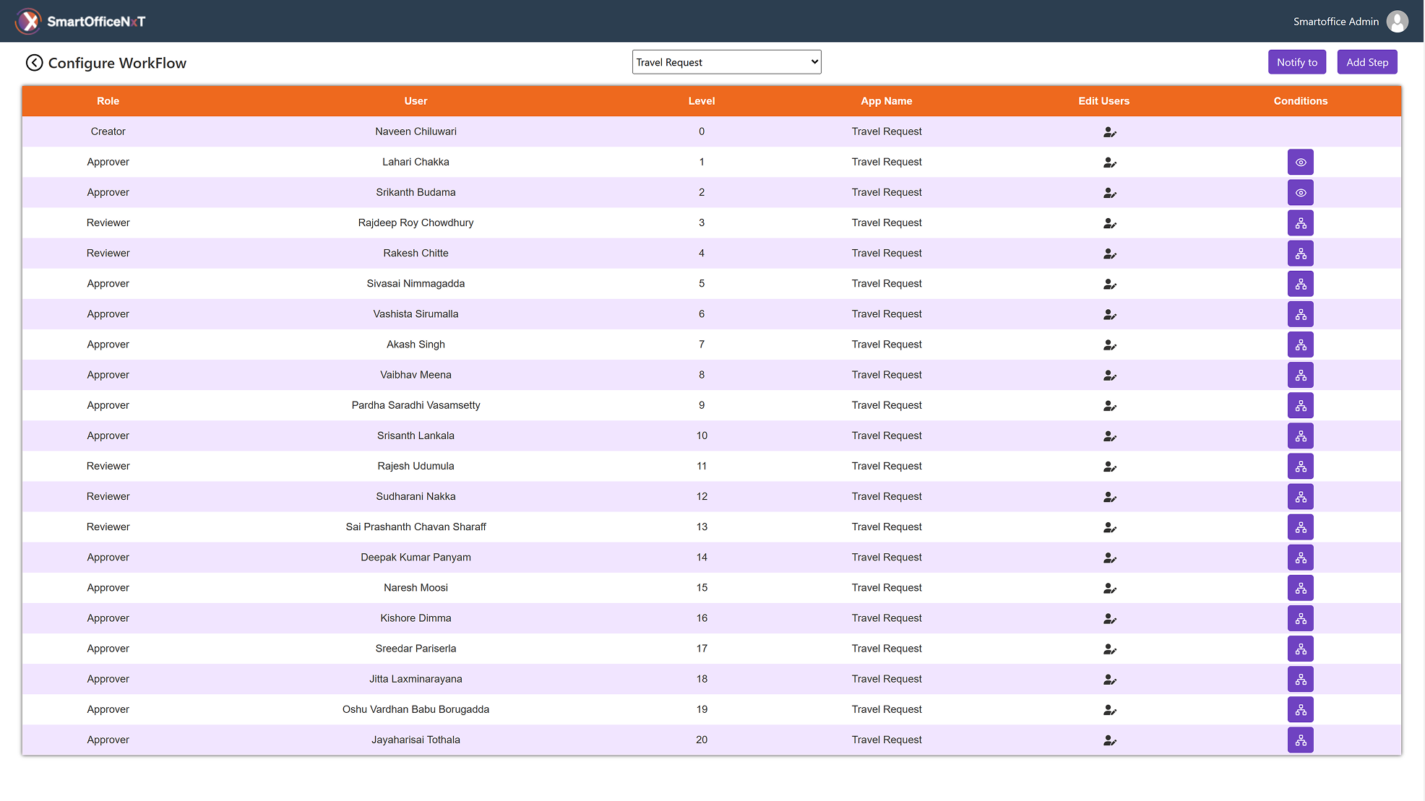Click the back arrow beside Configure WorkFlow
This screenshot has height=801, width=1425.
pyautogui.click(x=34, y=63)
